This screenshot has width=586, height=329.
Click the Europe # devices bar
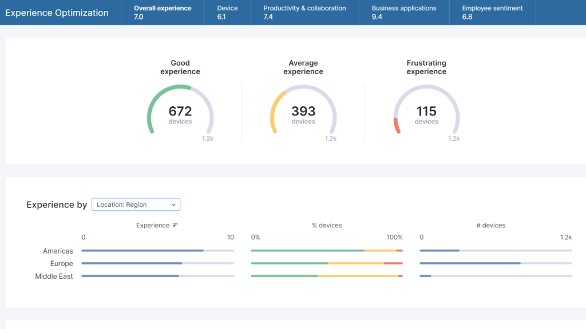pyautogui.click(x=470, y=263)
